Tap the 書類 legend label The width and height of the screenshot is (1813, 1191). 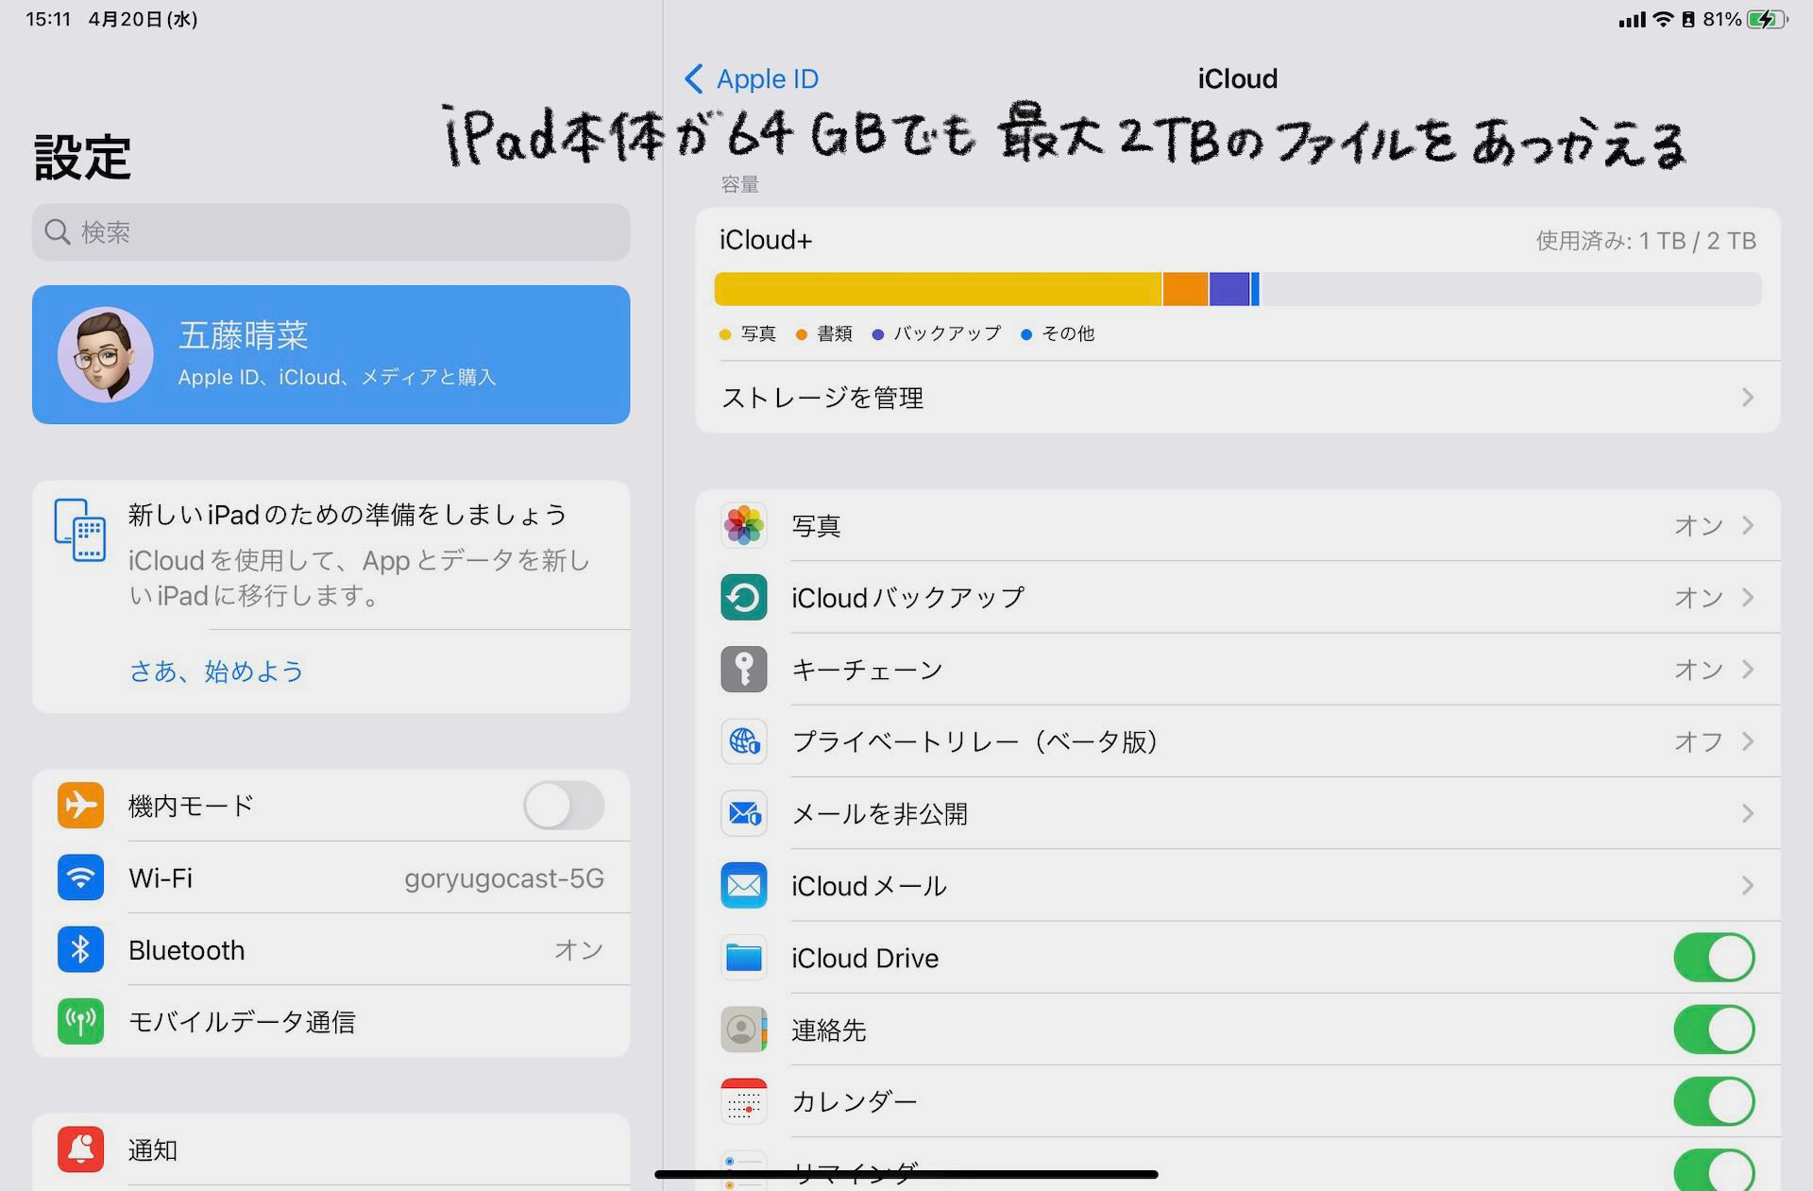[x=835, y=333]
